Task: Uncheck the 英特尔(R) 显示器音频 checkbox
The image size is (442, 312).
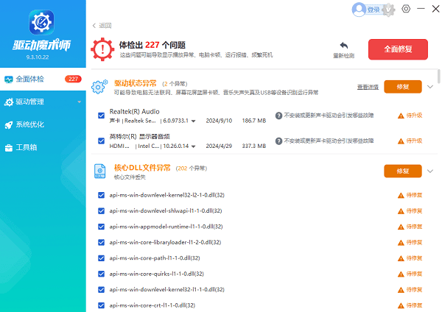Action: click(101, 141)
